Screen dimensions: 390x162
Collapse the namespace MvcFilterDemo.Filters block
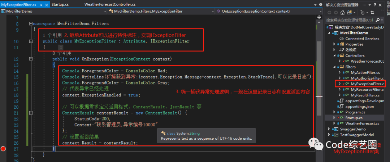coord(31,24)
